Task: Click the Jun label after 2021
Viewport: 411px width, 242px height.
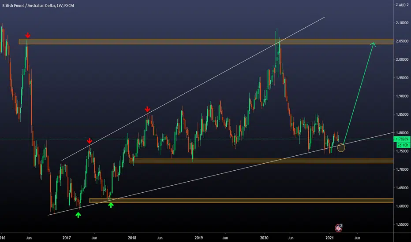Action: point(357,238)
